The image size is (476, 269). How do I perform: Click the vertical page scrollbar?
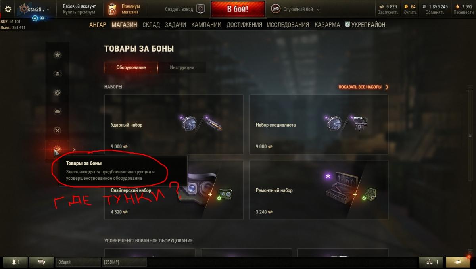click(470, 135)
